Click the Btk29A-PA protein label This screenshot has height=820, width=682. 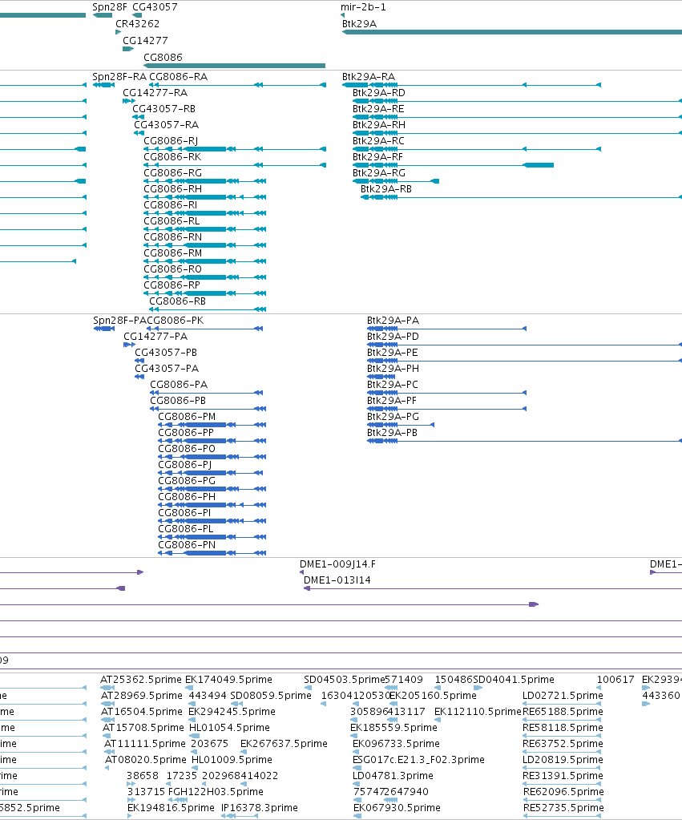pos(393,321)
